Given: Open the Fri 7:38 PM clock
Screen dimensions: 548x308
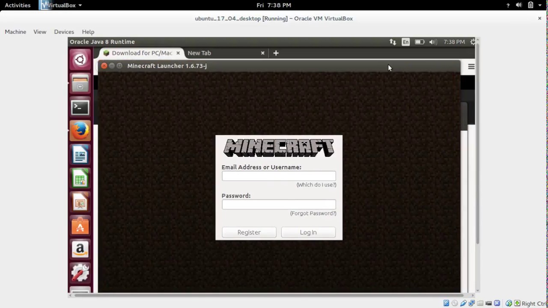Looking at the screenshot, I should [x=274, y=5].
